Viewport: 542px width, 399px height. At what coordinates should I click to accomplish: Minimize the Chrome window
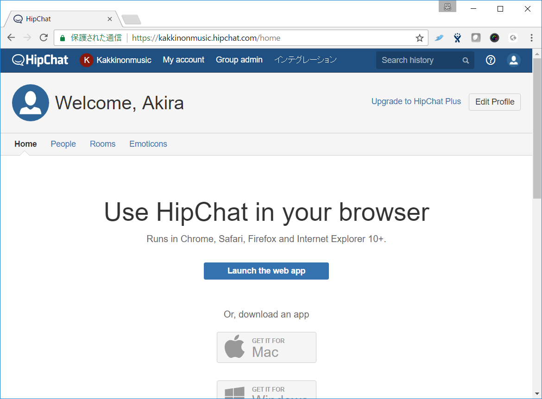(473, 9)
